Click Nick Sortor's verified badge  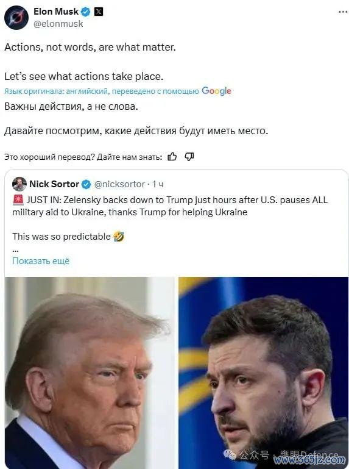[86, 184]
